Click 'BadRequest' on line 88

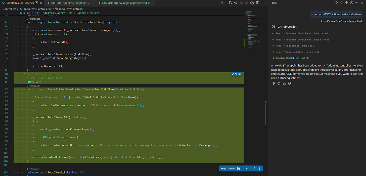point(59,105)
